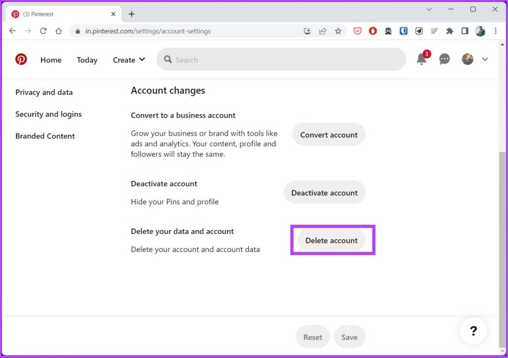The image size is (508, 358).
Task: Click the Pinterest logo icon
Action: (21, 60)
